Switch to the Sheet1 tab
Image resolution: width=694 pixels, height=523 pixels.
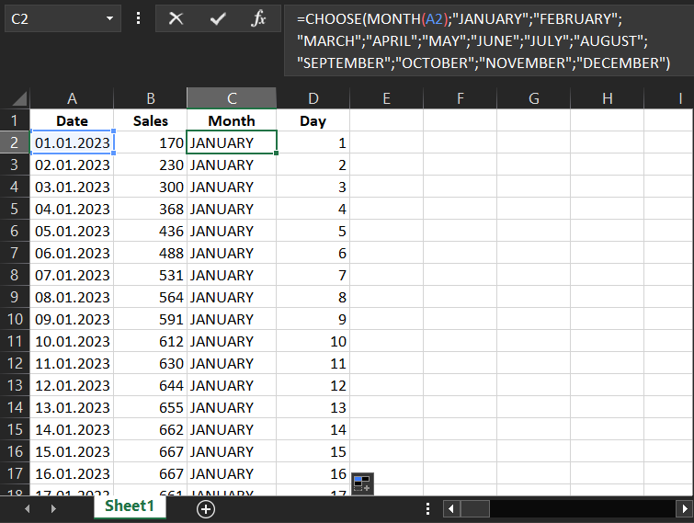pyautogui.click(x=129, y=507)
